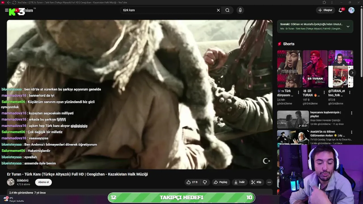This screenshot has height=204, width=363.
Task: Open options for 'heyecanını kaybetmişsin' playlist video
Action: click(x=352, y=113)
